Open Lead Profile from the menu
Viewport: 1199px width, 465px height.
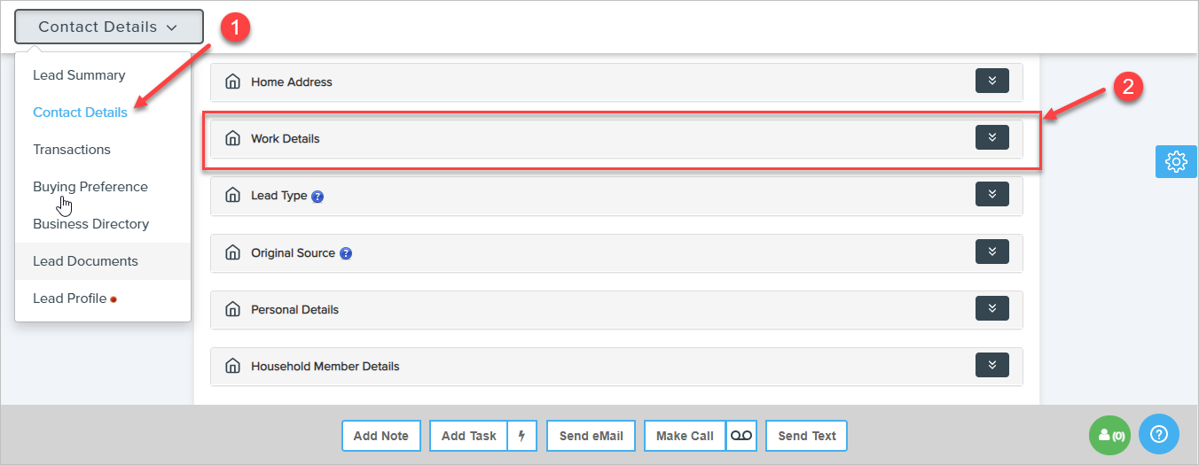tap(70, 298)
